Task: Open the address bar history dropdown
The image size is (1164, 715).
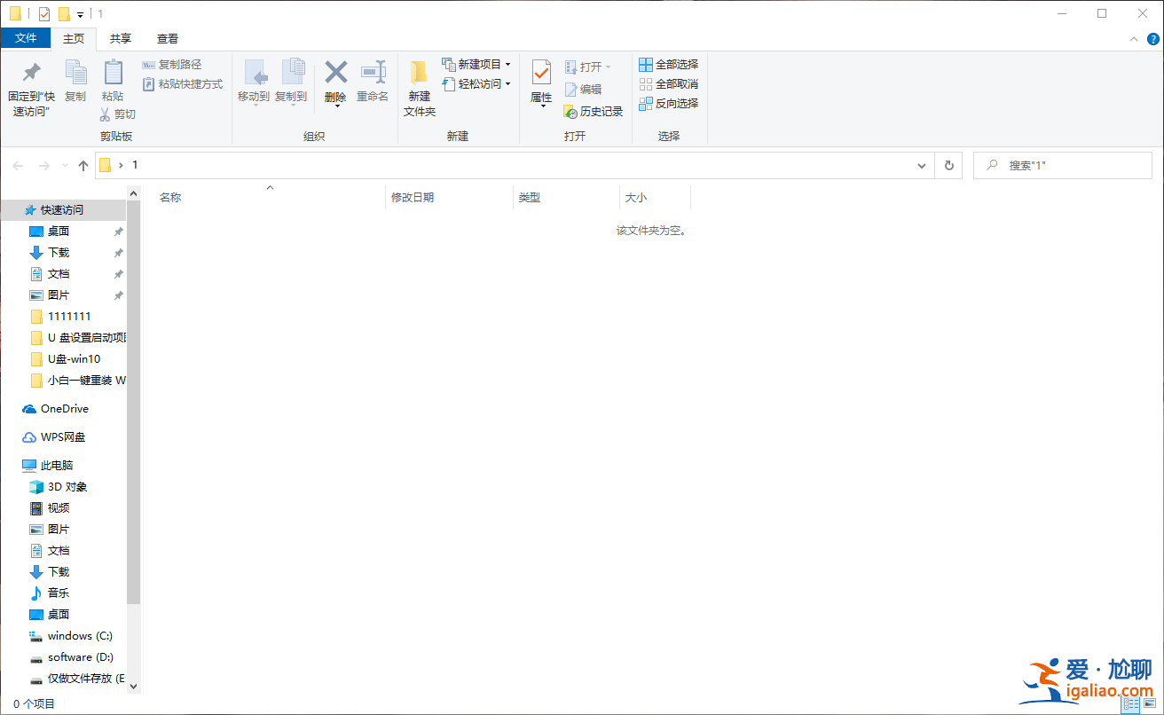Action: click(921, 165)
